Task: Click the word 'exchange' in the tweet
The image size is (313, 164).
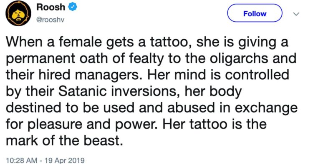Action: click(x=266, y=108)
